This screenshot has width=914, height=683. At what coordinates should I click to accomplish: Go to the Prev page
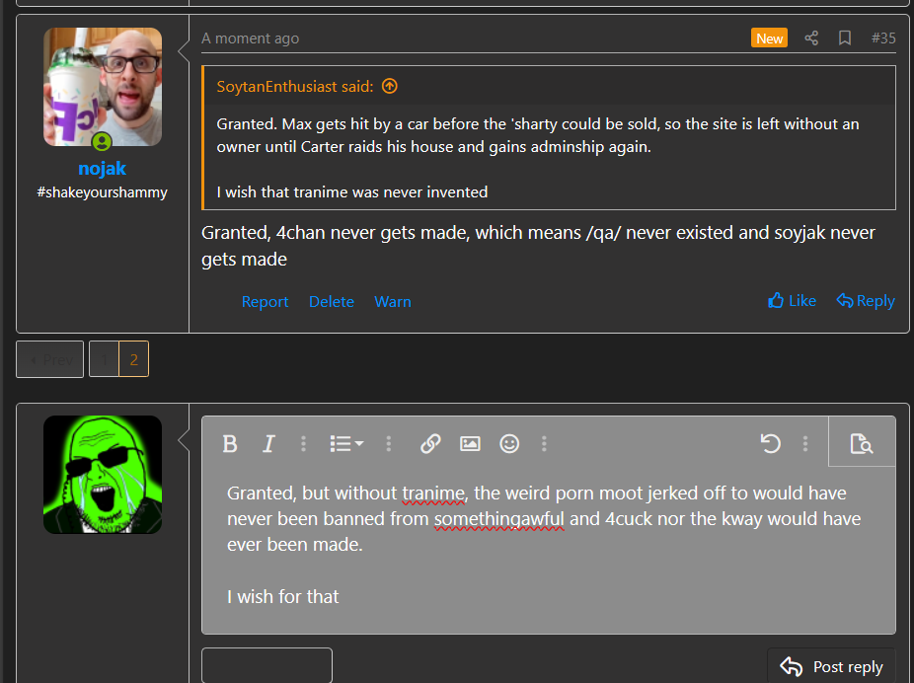pyautogui.click(x=49, y=360)
